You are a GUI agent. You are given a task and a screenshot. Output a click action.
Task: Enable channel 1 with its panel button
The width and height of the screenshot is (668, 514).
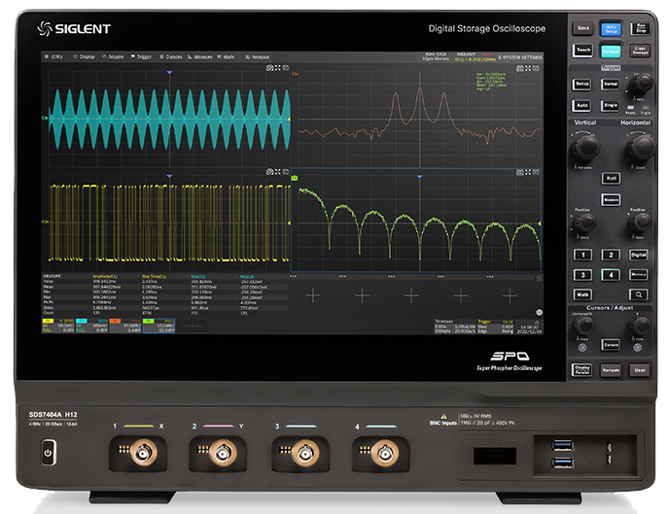tap(582, 255)
